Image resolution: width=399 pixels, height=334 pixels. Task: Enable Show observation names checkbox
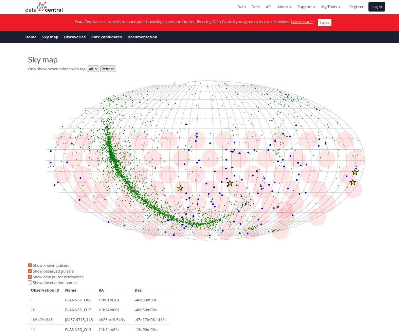tap(30, 283)
